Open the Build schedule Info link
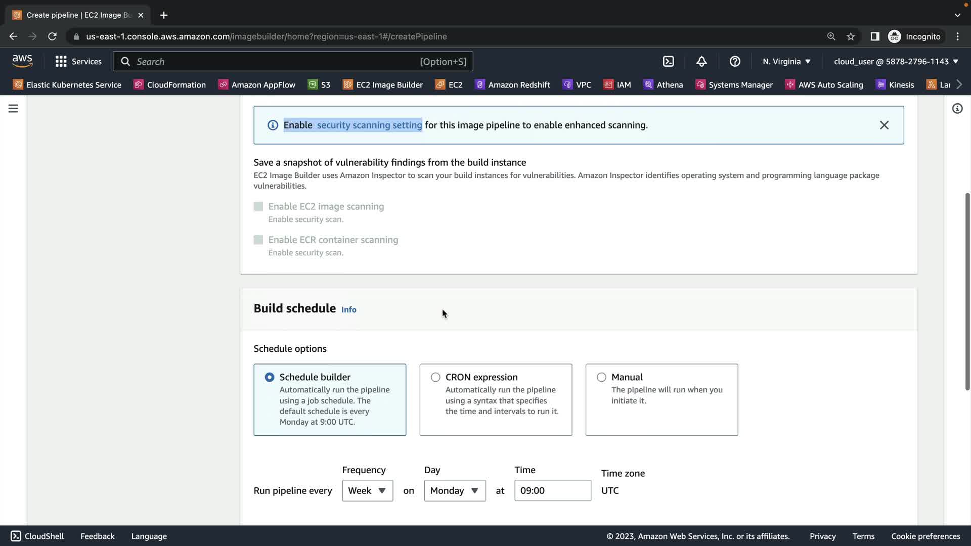 348,309
